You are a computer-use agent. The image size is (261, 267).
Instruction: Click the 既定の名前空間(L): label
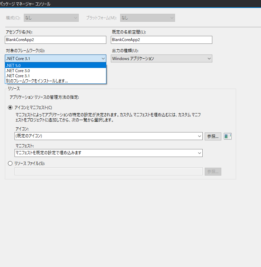[129, 32]
